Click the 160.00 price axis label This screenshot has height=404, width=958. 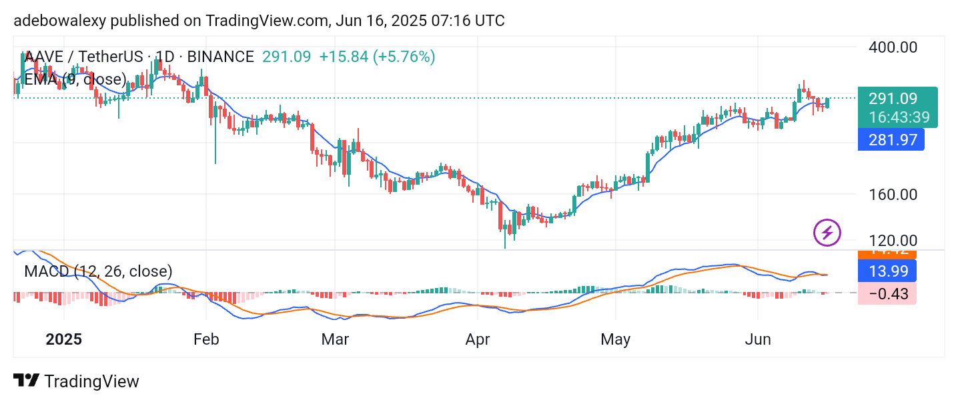tap(893, 195)
